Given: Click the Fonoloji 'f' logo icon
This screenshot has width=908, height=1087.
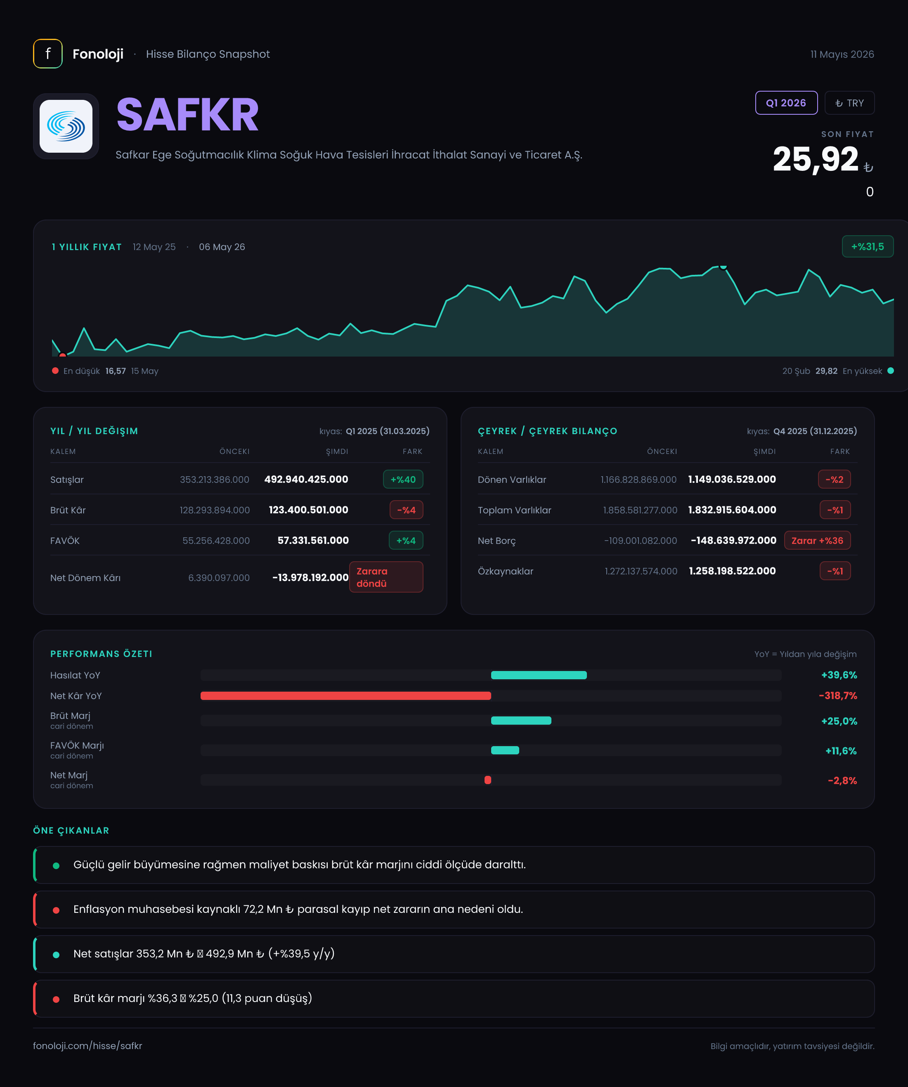Looking at the screenshot, I should coord(47,53).
